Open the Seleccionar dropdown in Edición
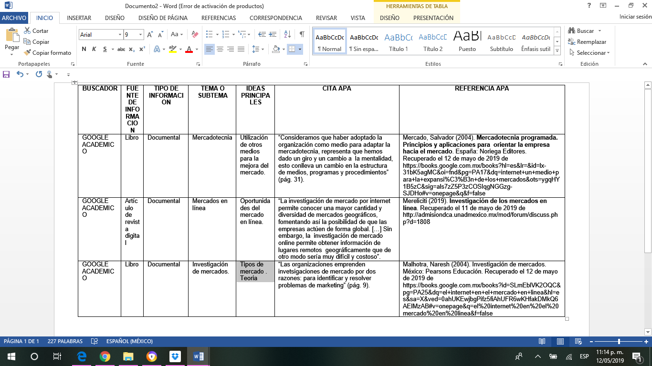This screenshot has height=366, width=652. 591,53
